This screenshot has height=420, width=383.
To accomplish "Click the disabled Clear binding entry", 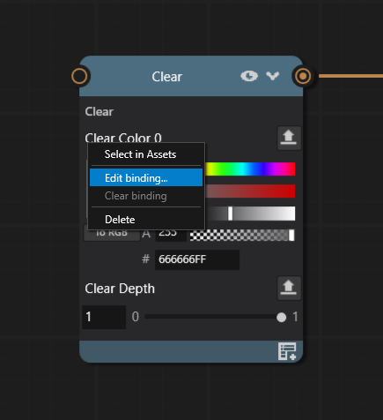I will (146, 196).
